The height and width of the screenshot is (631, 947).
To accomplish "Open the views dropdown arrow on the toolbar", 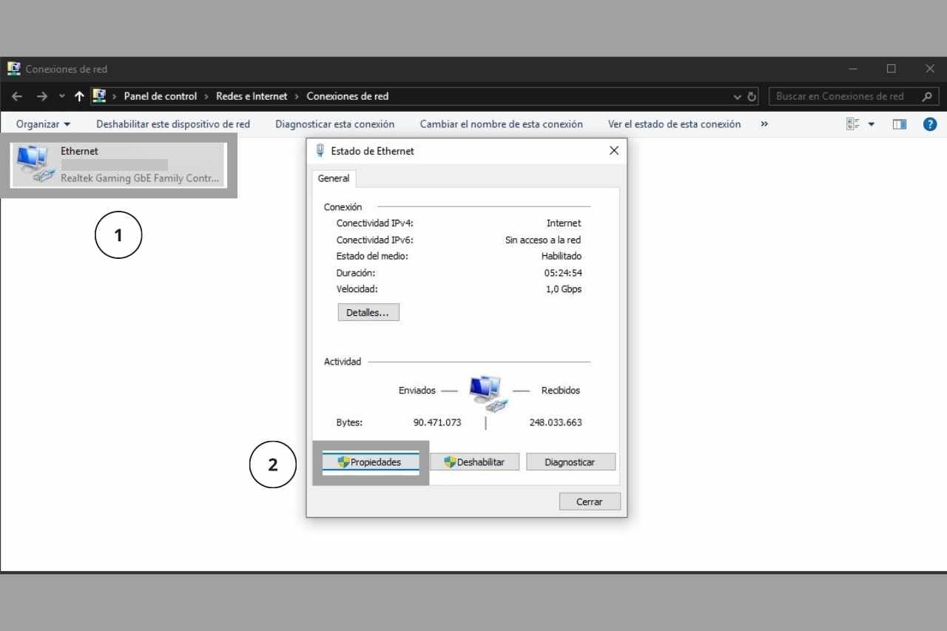I will [871, 124].
